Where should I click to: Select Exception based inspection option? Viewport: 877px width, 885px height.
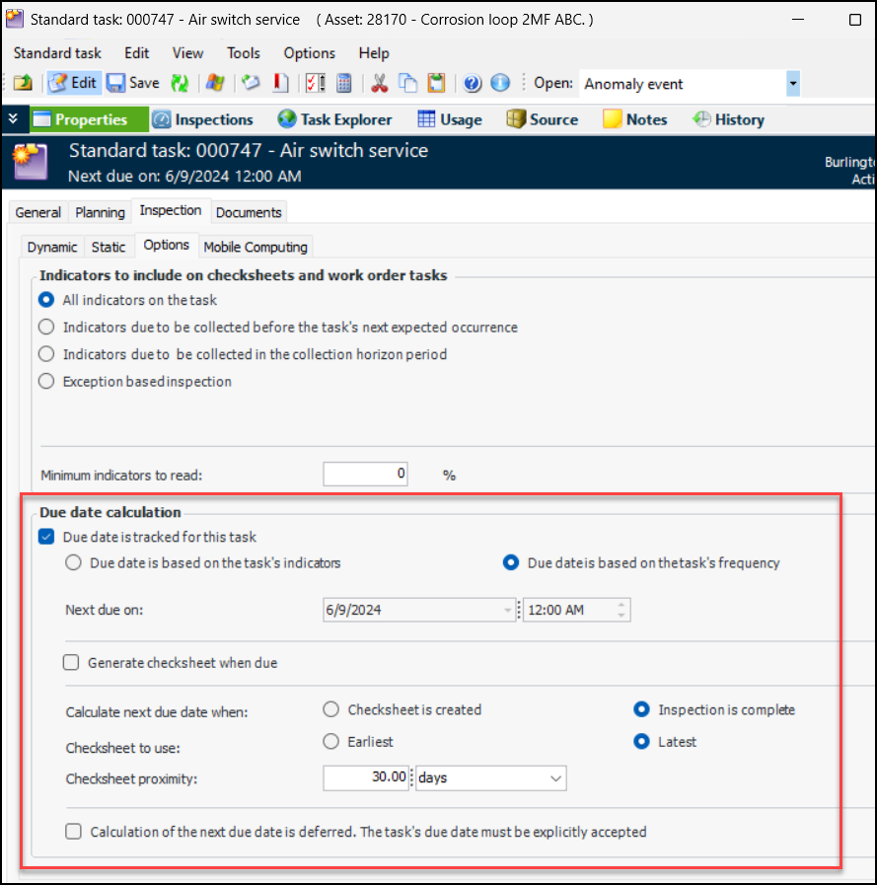pos(46,381)
